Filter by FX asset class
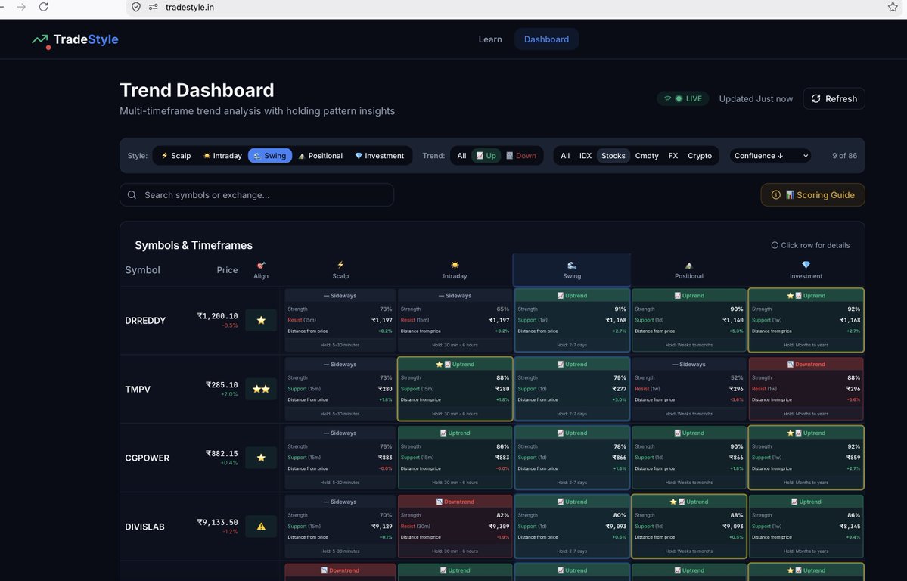The height and width of the screenshot is (581, 907). coord(672,156)
